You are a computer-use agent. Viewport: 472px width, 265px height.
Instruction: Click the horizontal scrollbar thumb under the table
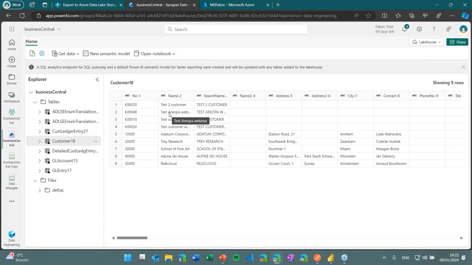132,238
